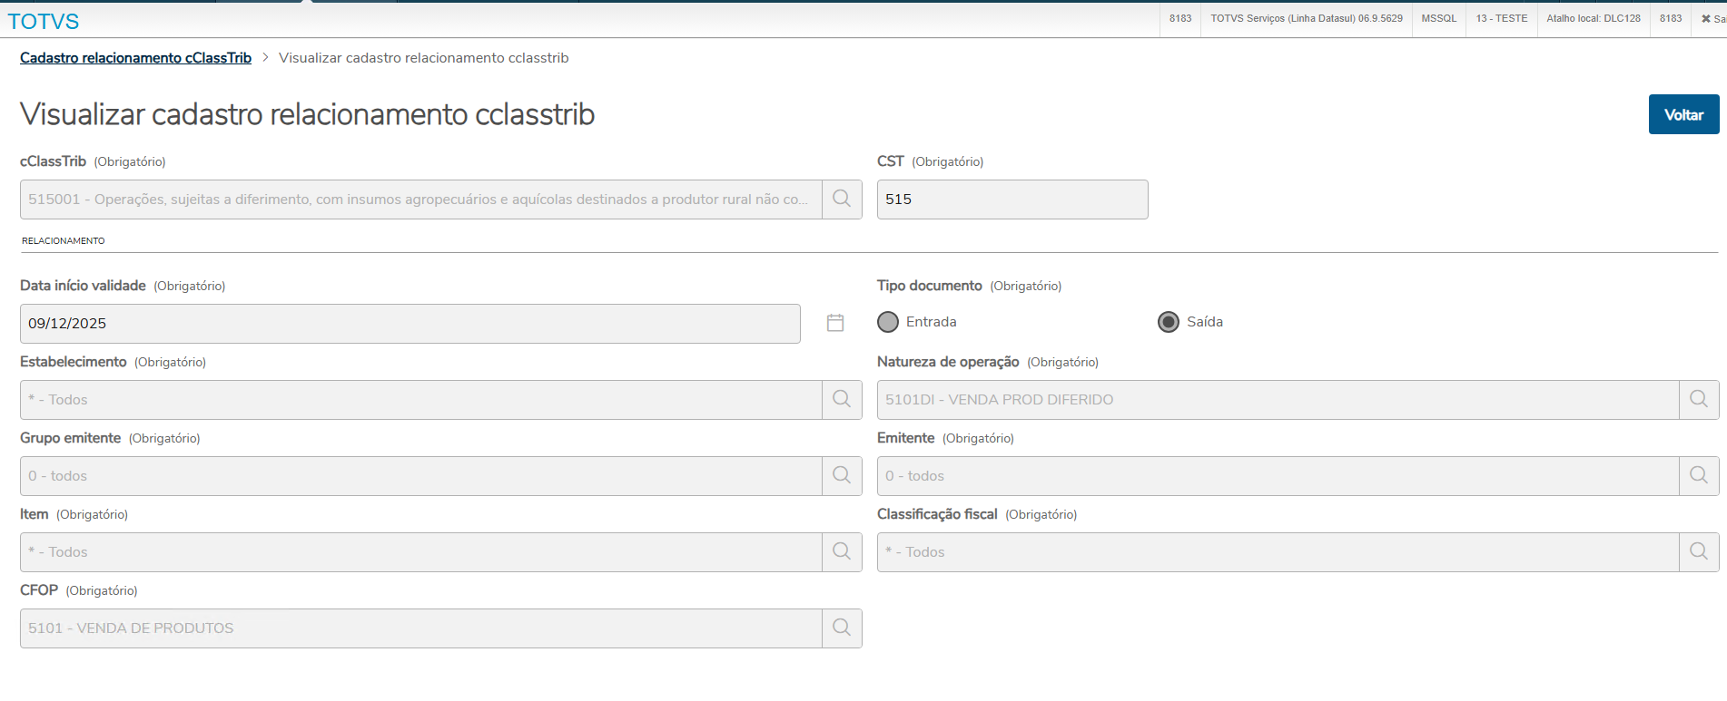This screenshot has height=701, width=1727.
Task: Open the Atalho local: DLC128 header item
Action: pyautogui.click(x=1594, y=18)
